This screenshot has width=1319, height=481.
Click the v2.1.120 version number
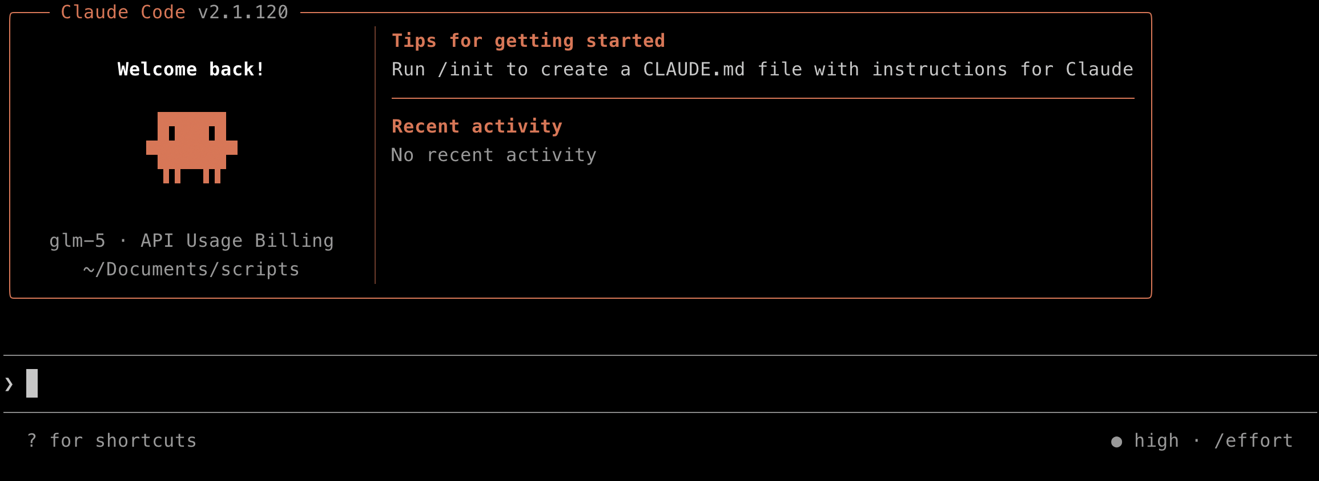[243, 12]
